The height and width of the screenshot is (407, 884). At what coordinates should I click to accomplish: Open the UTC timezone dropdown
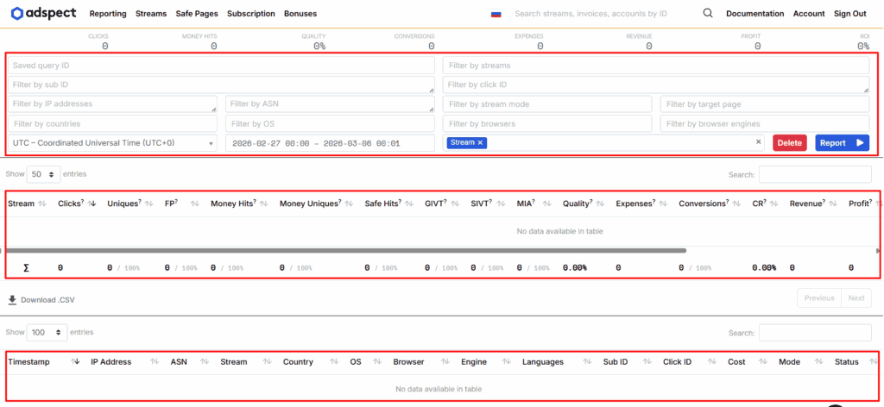tap(112, 143)
